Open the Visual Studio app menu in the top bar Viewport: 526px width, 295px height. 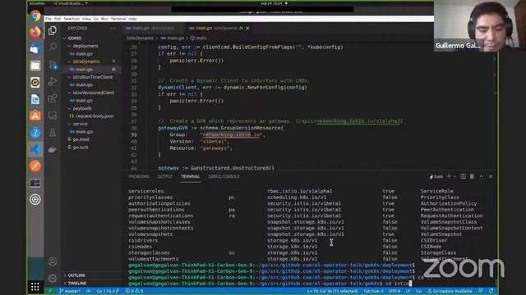[x=71, y=3]
